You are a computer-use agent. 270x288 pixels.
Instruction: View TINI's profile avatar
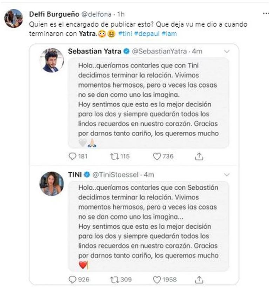pyautogui.click(x=51, y=183)
